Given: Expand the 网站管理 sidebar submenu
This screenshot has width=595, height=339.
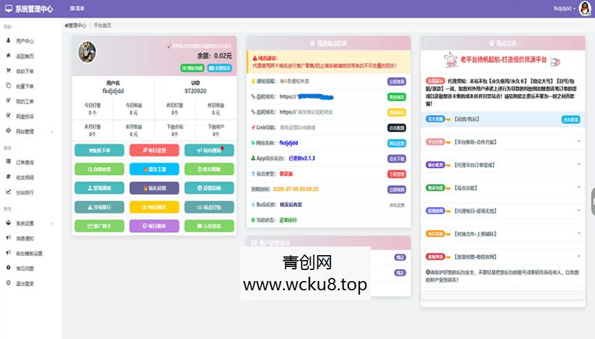Looking at the screenshot, I should point(52,131).
